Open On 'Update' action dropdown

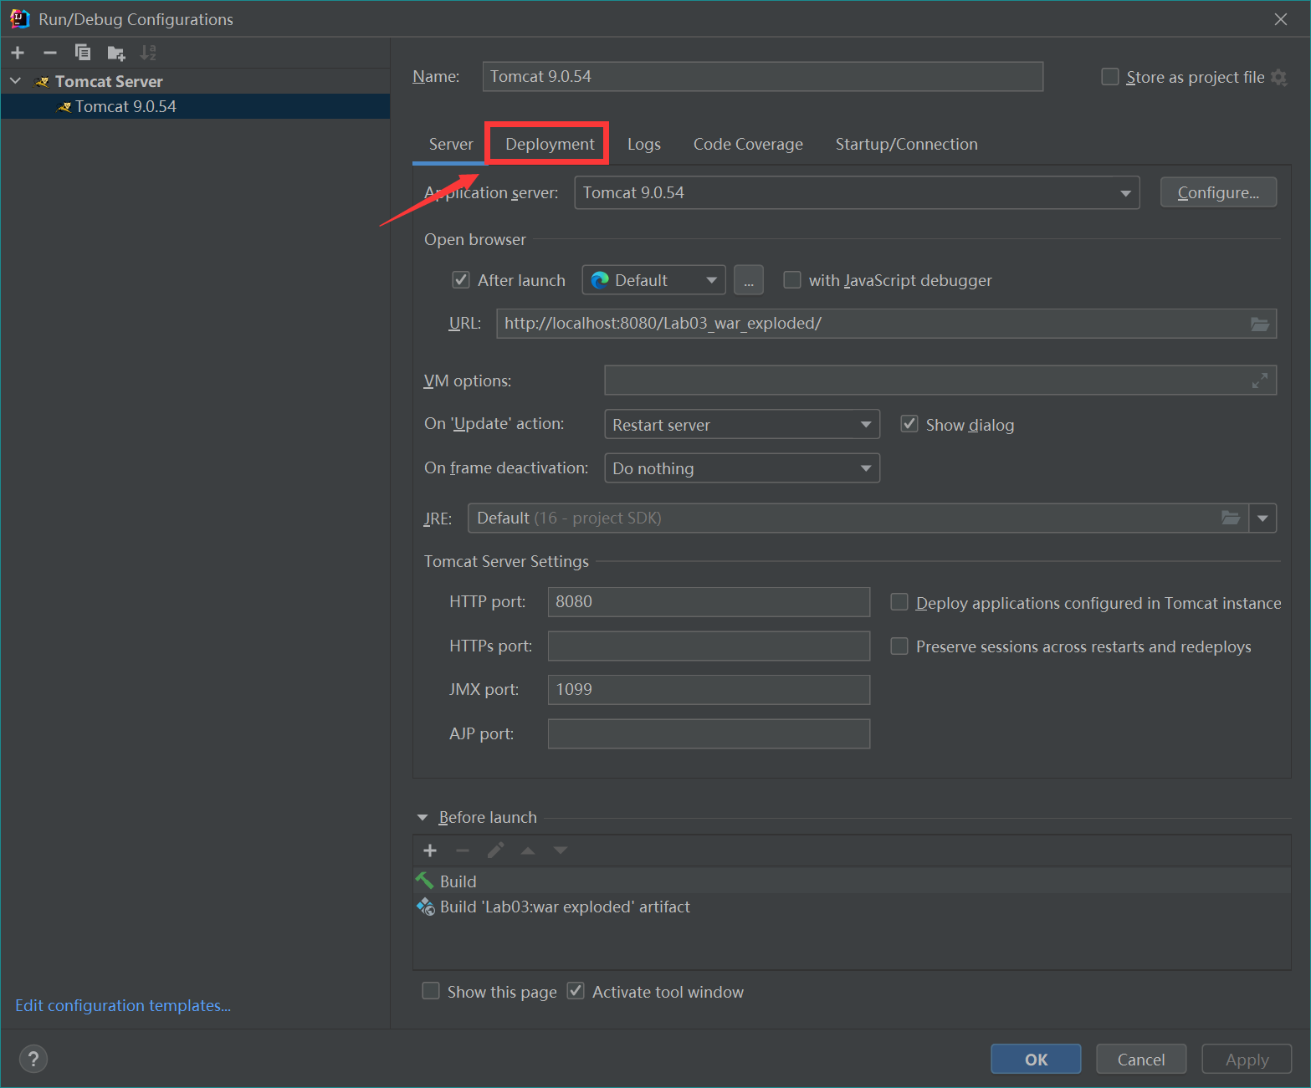click(742, 424)
